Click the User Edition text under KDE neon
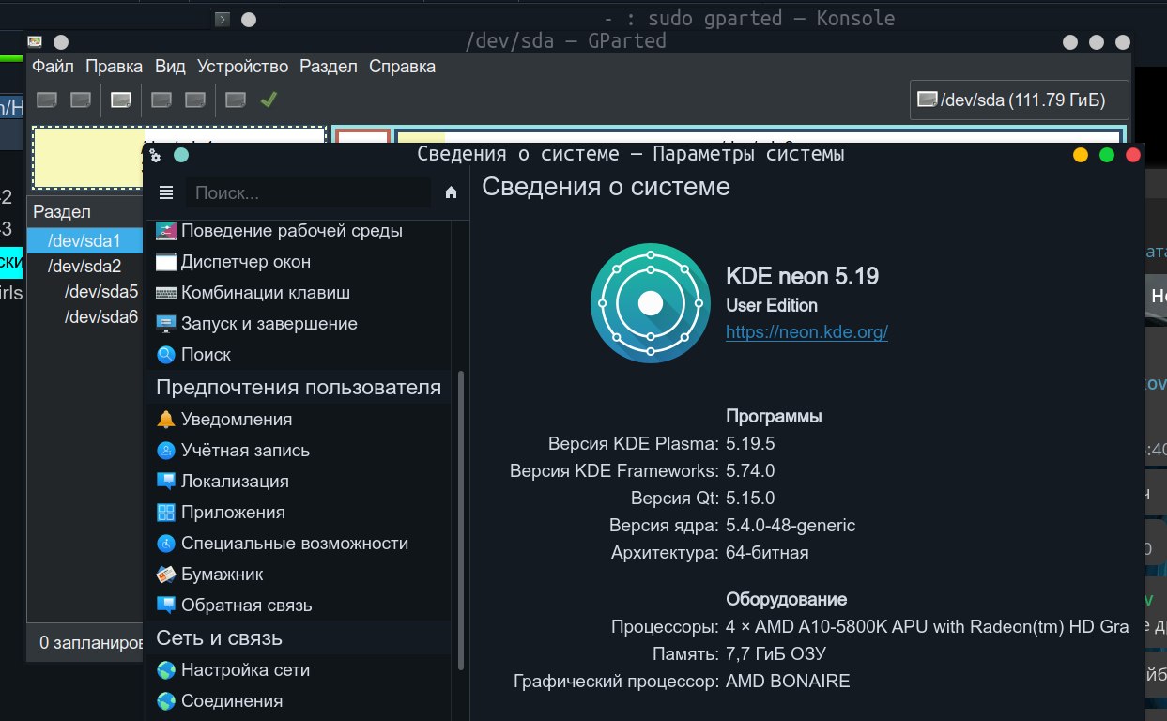 [x=772, y=305]
